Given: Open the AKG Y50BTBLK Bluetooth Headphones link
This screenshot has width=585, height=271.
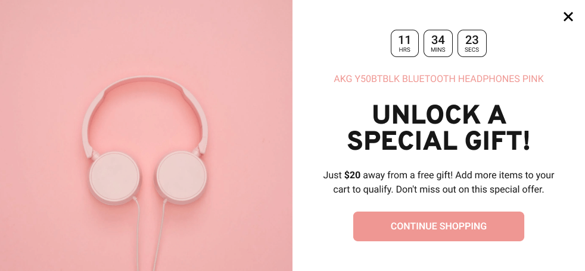Looking at the screenshot, I should (438, 79).
